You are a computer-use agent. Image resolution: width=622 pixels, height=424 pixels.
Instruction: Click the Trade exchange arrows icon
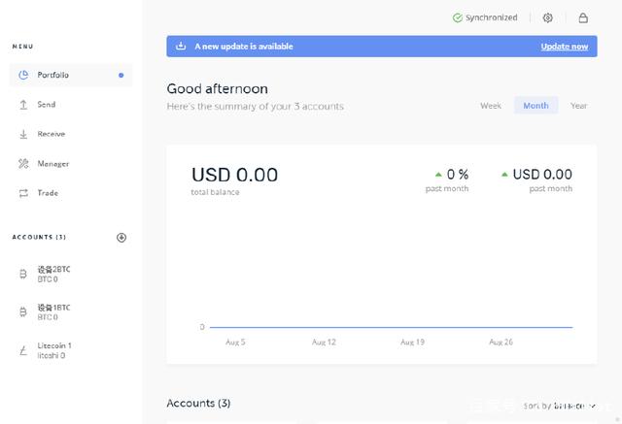(x=23, y=193)
